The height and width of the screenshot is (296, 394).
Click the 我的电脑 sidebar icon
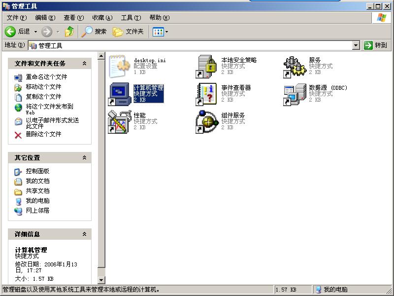point(18,201)
